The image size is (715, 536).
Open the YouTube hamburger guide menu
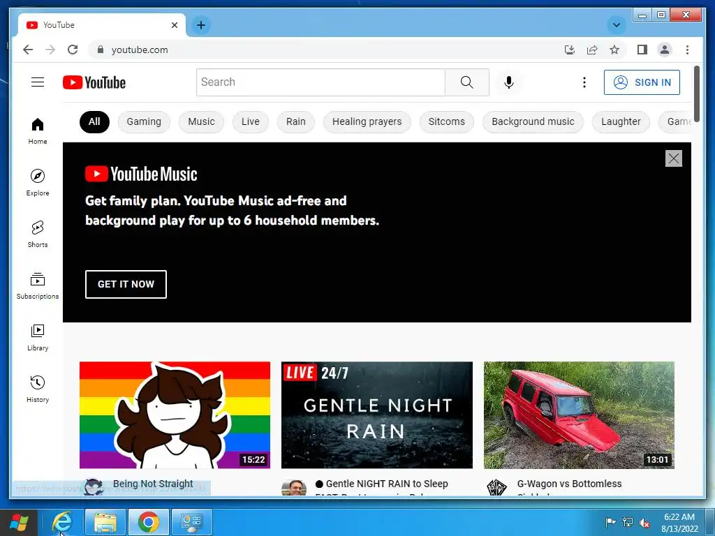[x=38, y=82]
